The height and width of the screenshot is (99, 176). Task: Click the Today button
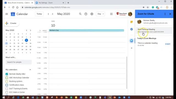click(x=39, y=14)
